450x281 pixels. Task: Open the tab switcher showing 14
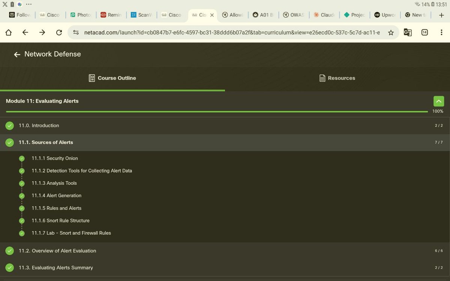pyautogui.click(x=424, y=33)
